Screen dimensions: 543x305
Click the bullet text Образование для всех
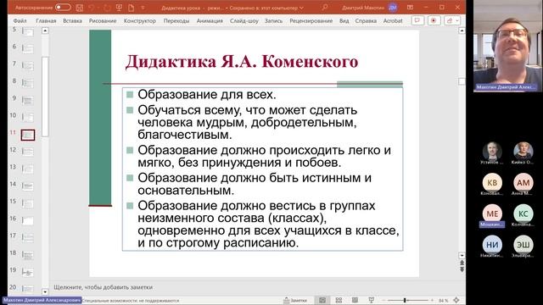pyautogui.click(x=207, y=94)
